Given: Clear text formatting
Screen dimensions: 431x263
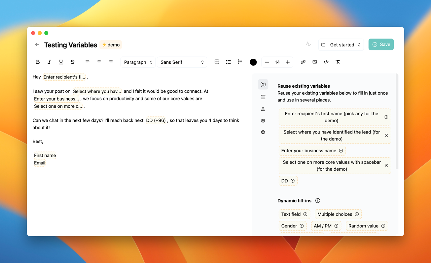Looking at the screenshot, I should [x=338, y=62].
